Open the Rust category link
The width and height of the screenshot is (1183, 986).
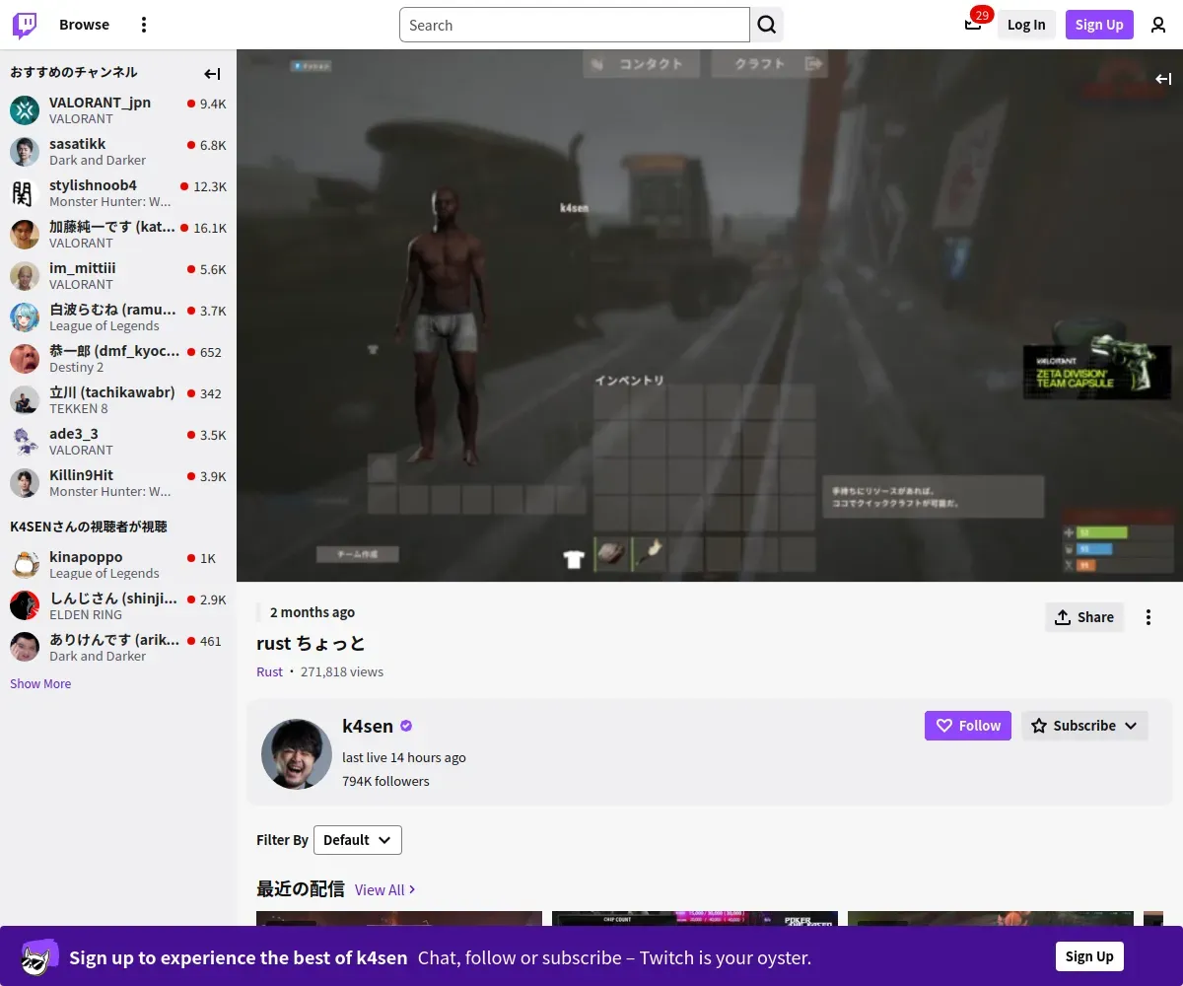point(269,671)
